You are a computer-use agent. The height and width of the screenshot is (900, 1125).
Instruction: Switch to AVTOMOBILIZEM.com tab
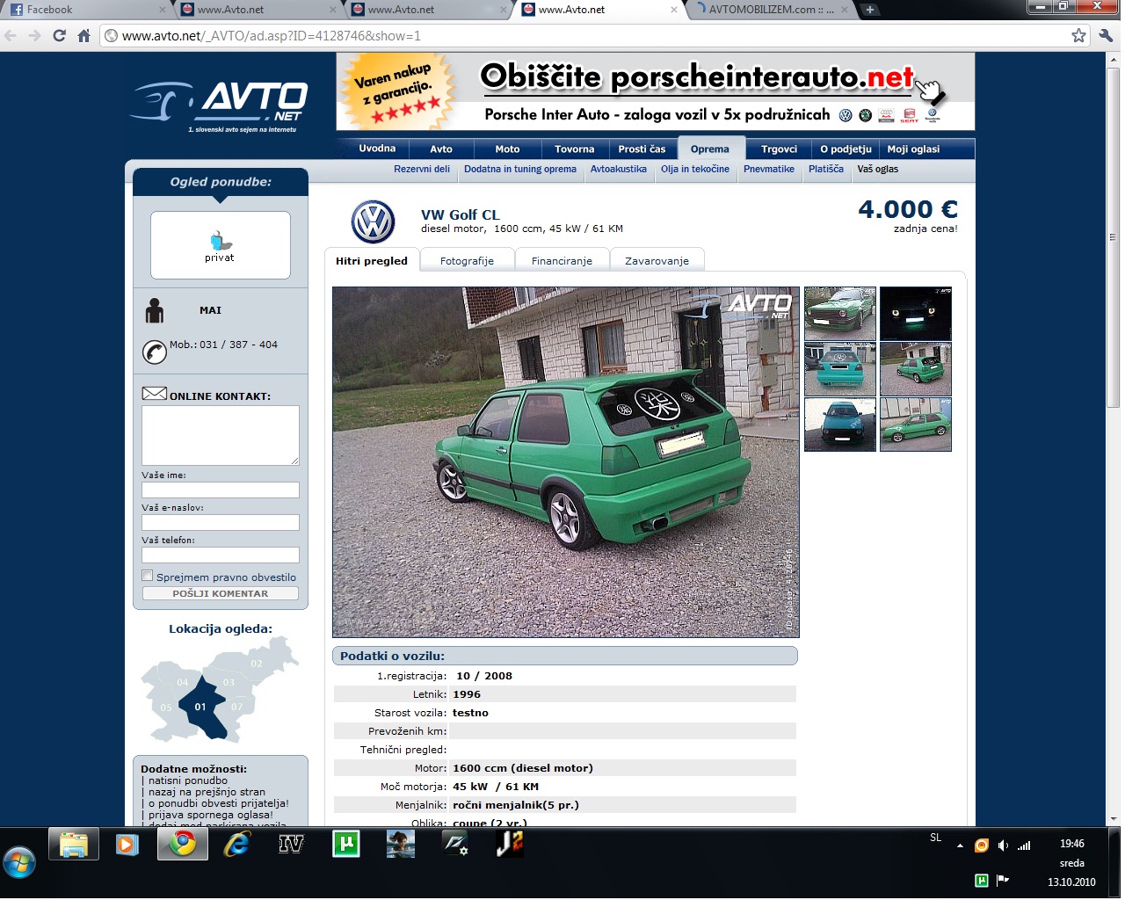771,10
